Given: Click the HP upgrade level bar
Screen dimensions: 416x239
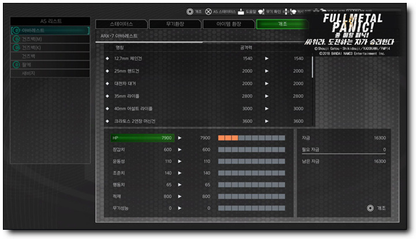Looking at the screenshot, I should pyautogui.click(x=251, y=138).
